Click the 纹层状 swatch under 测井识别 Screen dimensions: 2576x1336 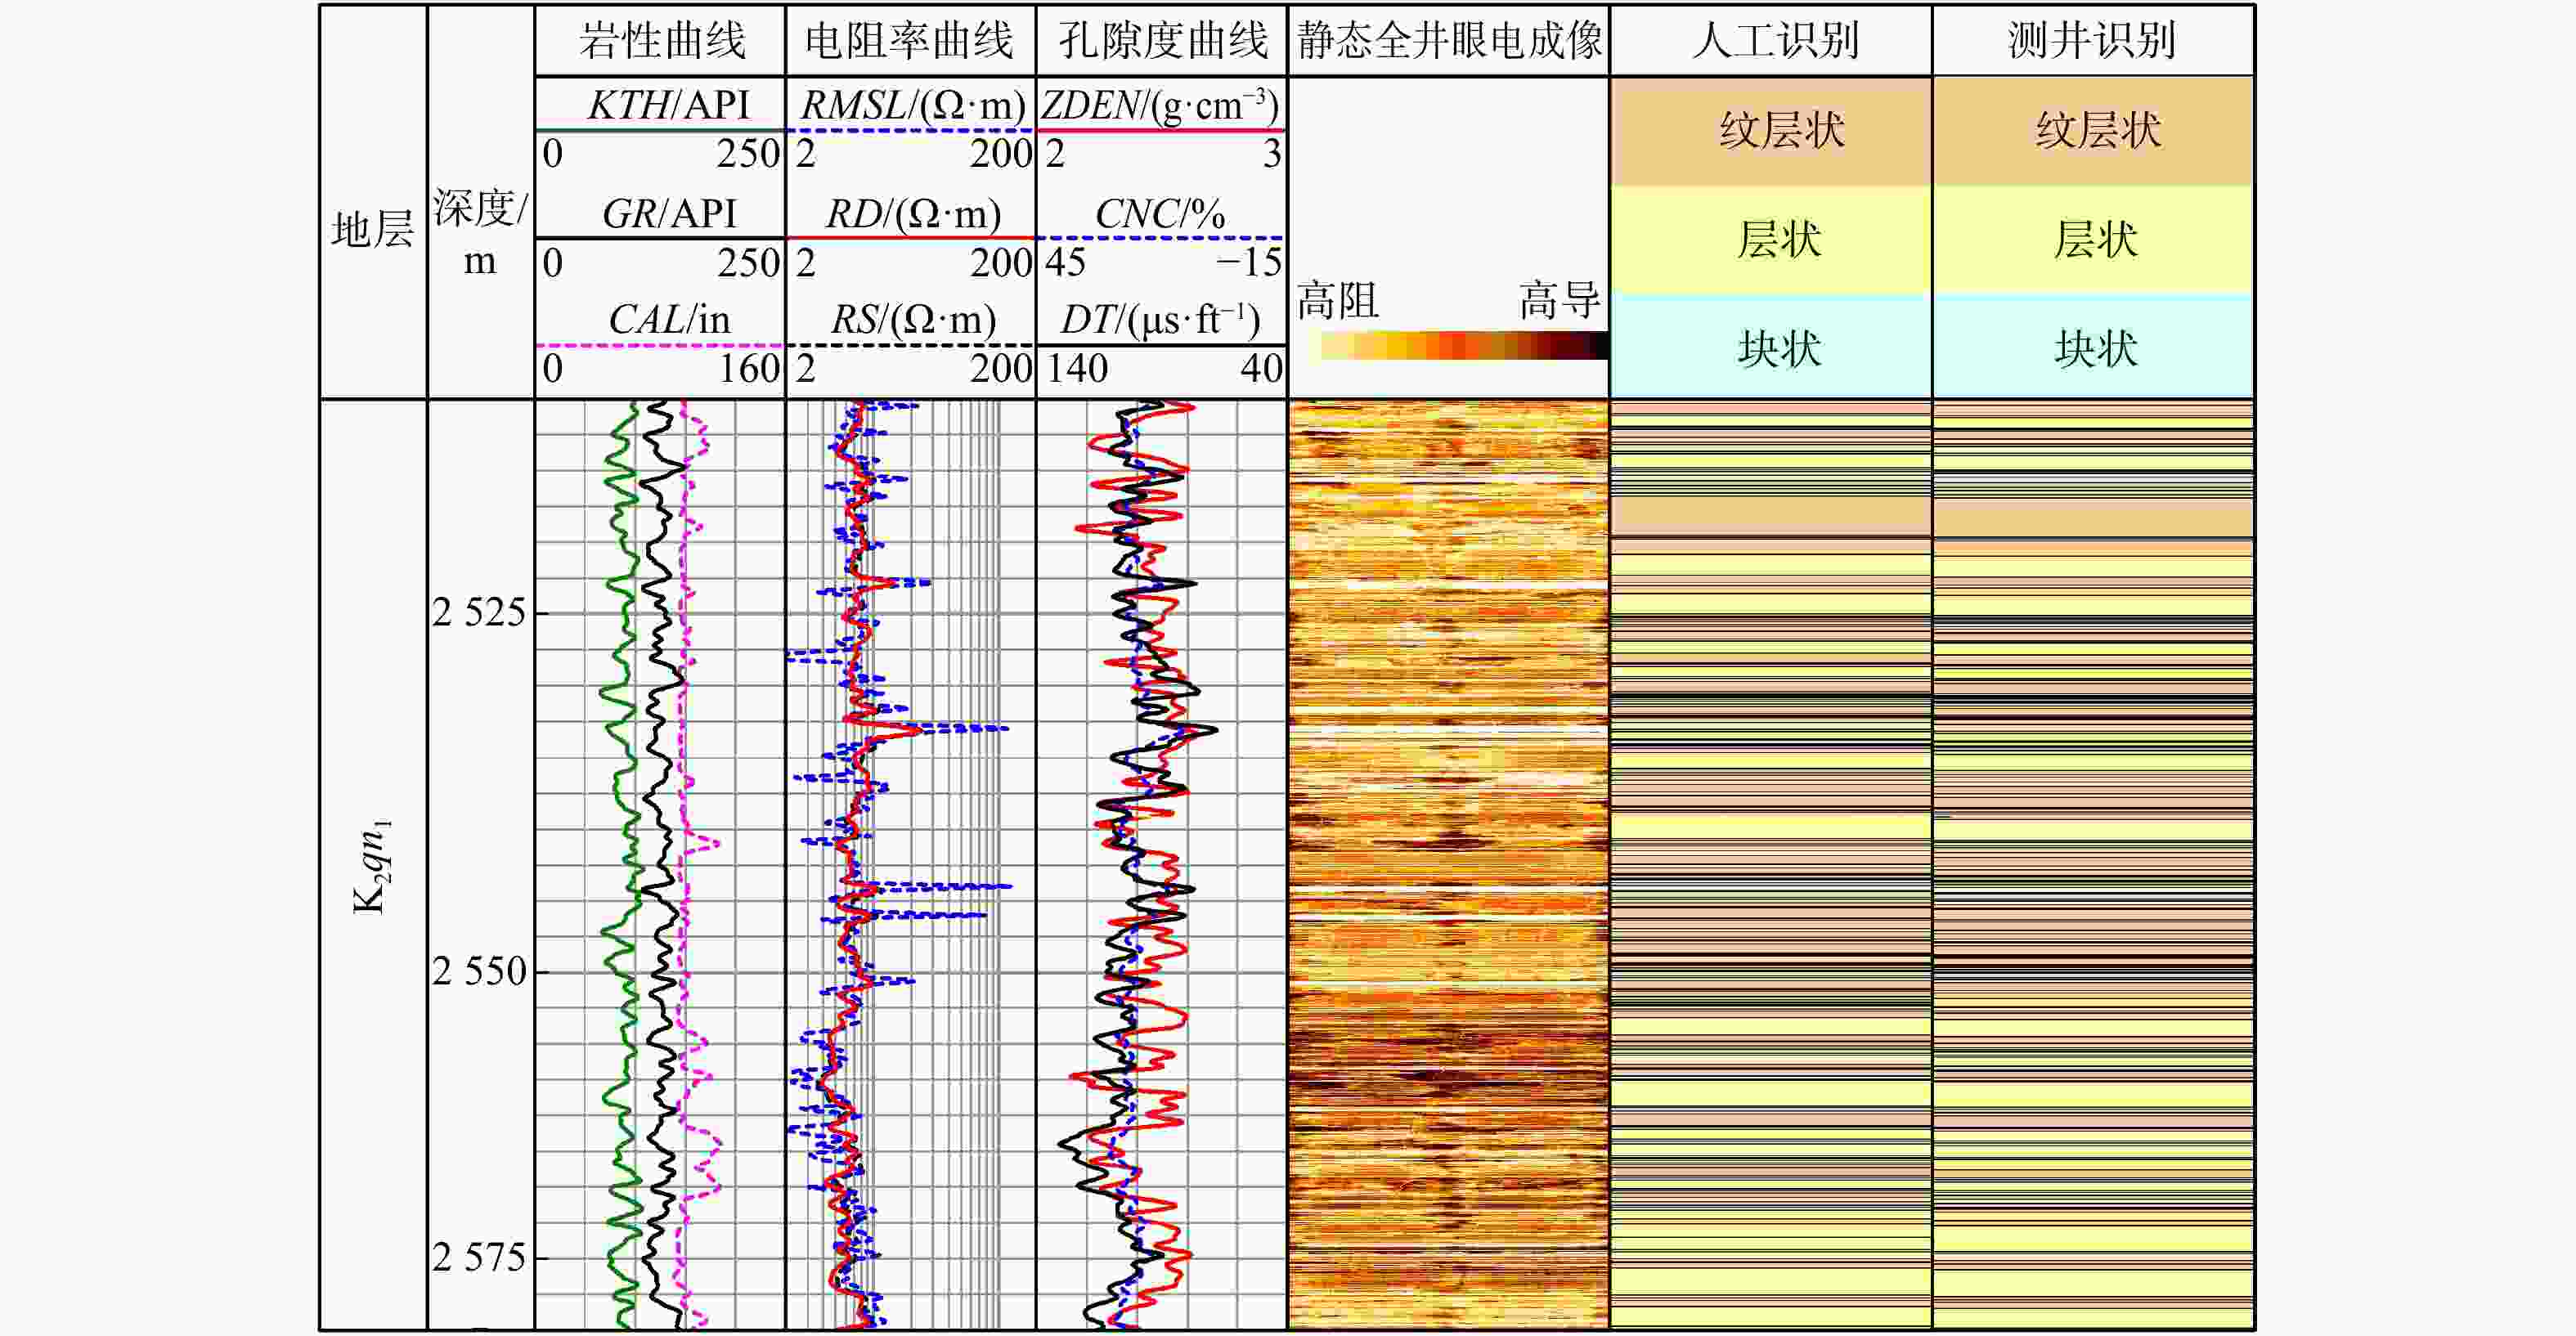(x=2093, y=131)
